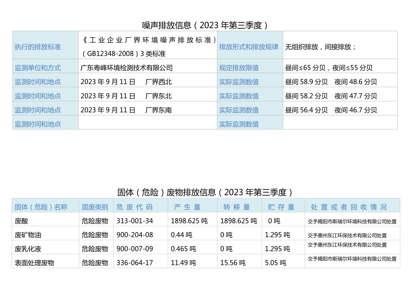Select the 处置或者回收情况 column header
The height and width of the screenshot is (292, 411).
click(353, 205)
